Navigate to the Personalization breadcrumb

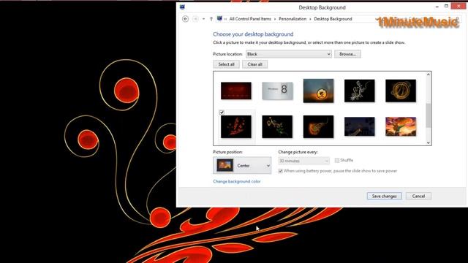click(292, 19)
